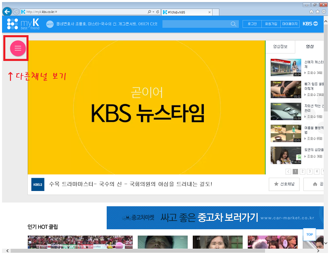Open browser tools gear icon
The width and height of the screenshot is (330, 255).
(324, 12)
